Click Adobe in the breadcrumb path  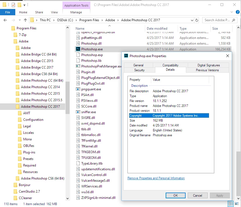point(110,20)
